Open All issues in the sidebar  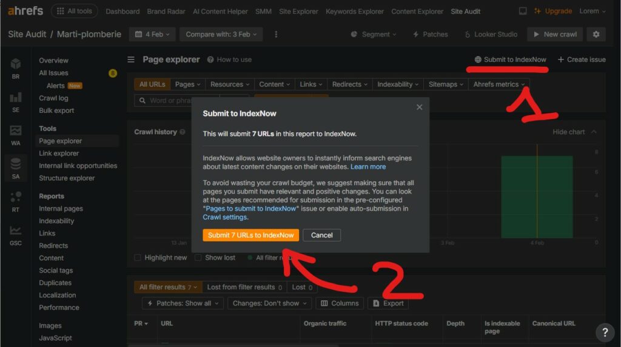point(53,73)
